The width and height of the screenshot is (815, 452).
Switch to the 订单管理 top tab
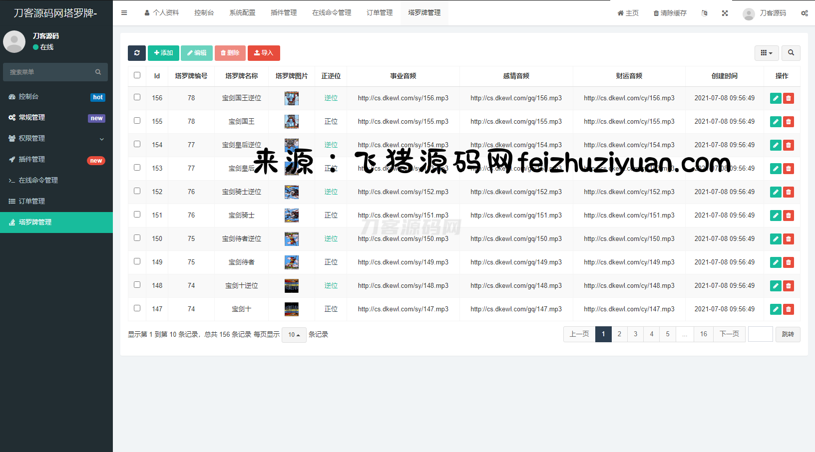(x=379, y=13)
